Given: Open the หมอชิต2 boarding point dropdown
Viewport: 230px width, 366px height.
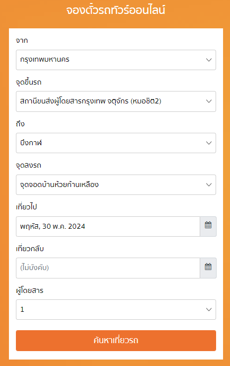Looking at the screenshot, I should [x=116, y=101].
